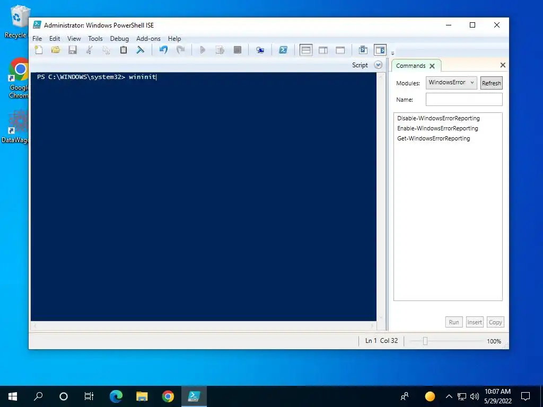
Task: Close the Commands tab with its X
Action: (x=432, y=66)
